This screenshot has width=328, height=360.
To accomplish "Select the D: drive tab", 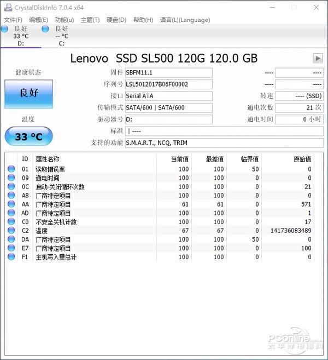I will point(21,36).
